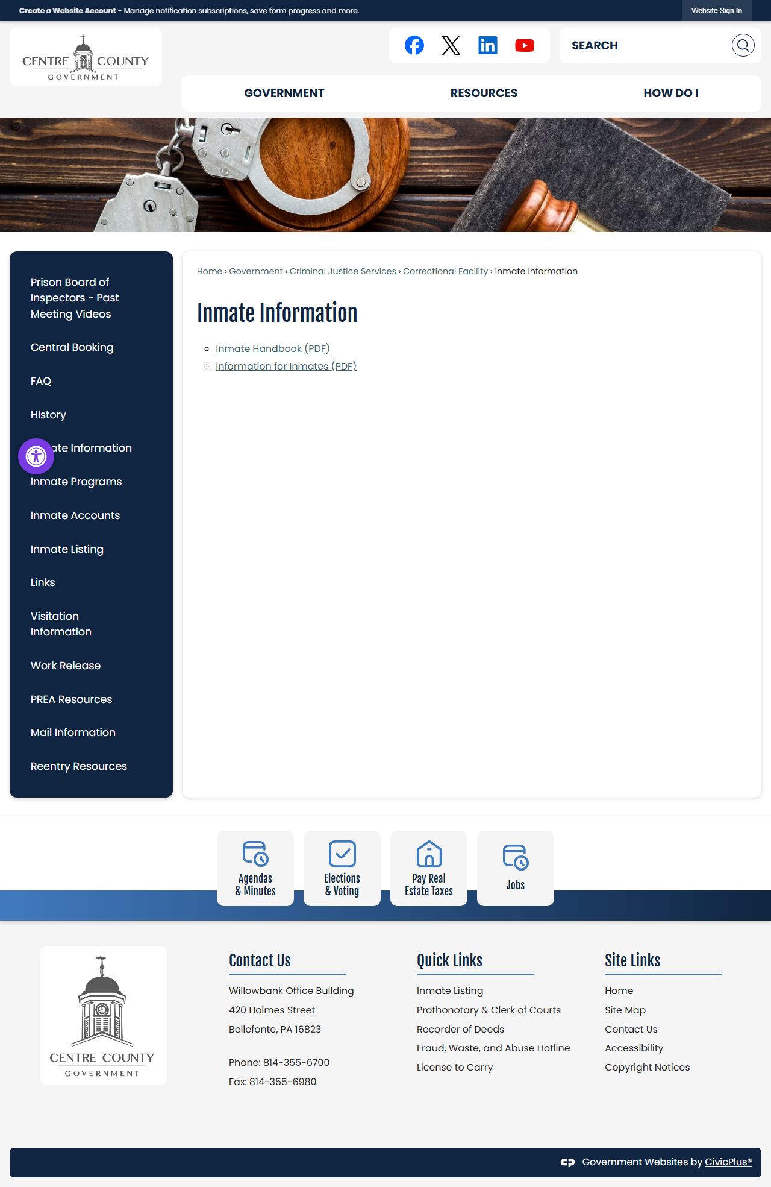Open Inmate Programs sidebar item
The height and width of the screenshot is (1187, 771).
click(x=76, y=482)
